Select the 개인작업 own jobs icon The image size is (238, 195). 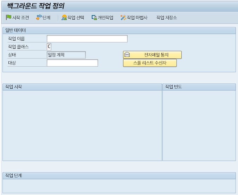94,18
